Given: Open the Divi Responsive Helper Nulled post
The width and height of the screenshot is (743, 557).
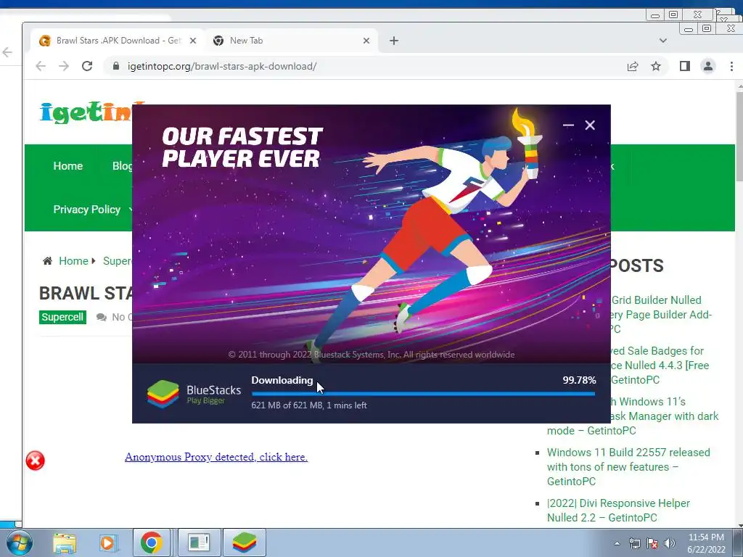Looking at the screenshot, I should pos(618,510).
